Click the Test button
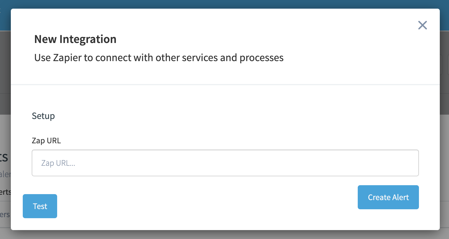Screen dimensions: 449x239 click(x=40, y=206)
